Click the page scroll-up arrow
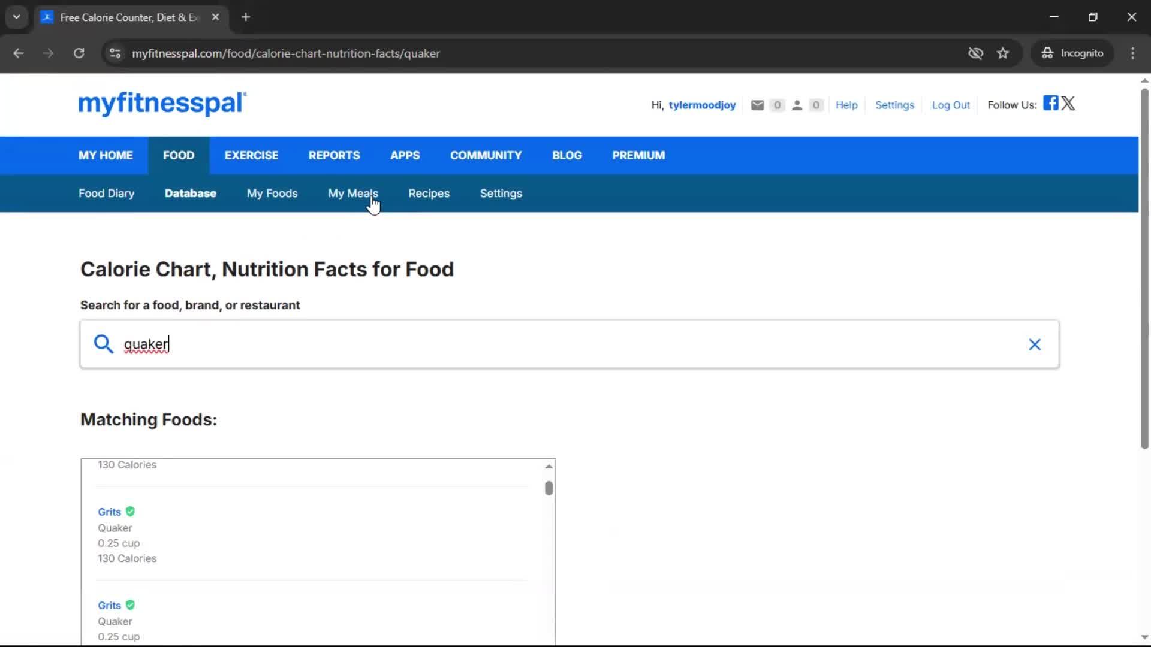This screenshot has height=647, width=1151. (x=1144, y=80)
